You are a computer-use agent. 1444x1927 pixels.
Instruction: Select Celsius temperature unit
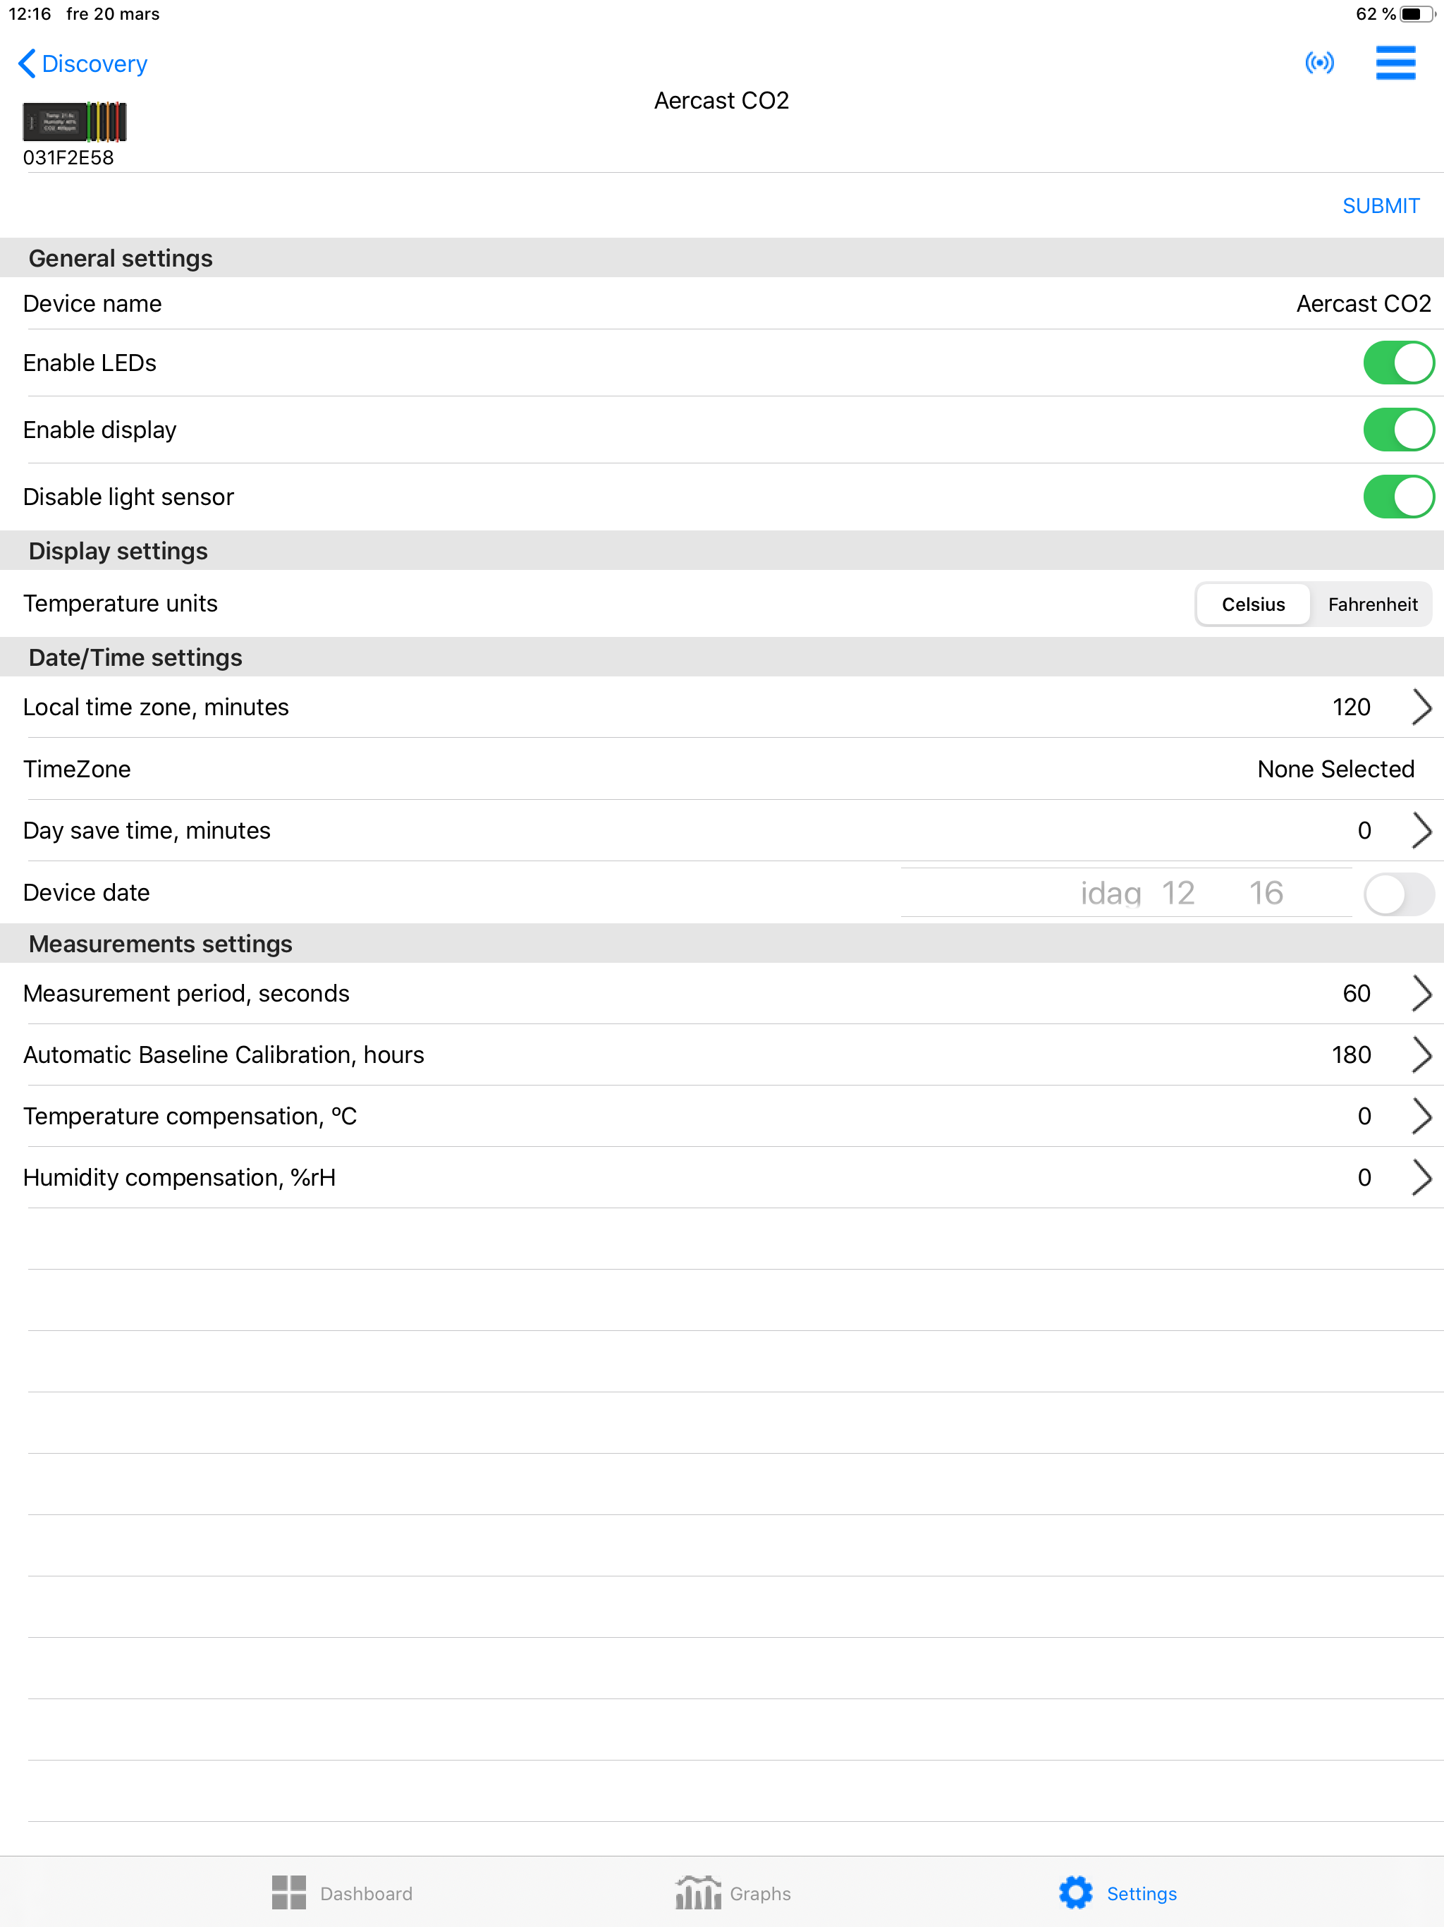[1252, 604]
